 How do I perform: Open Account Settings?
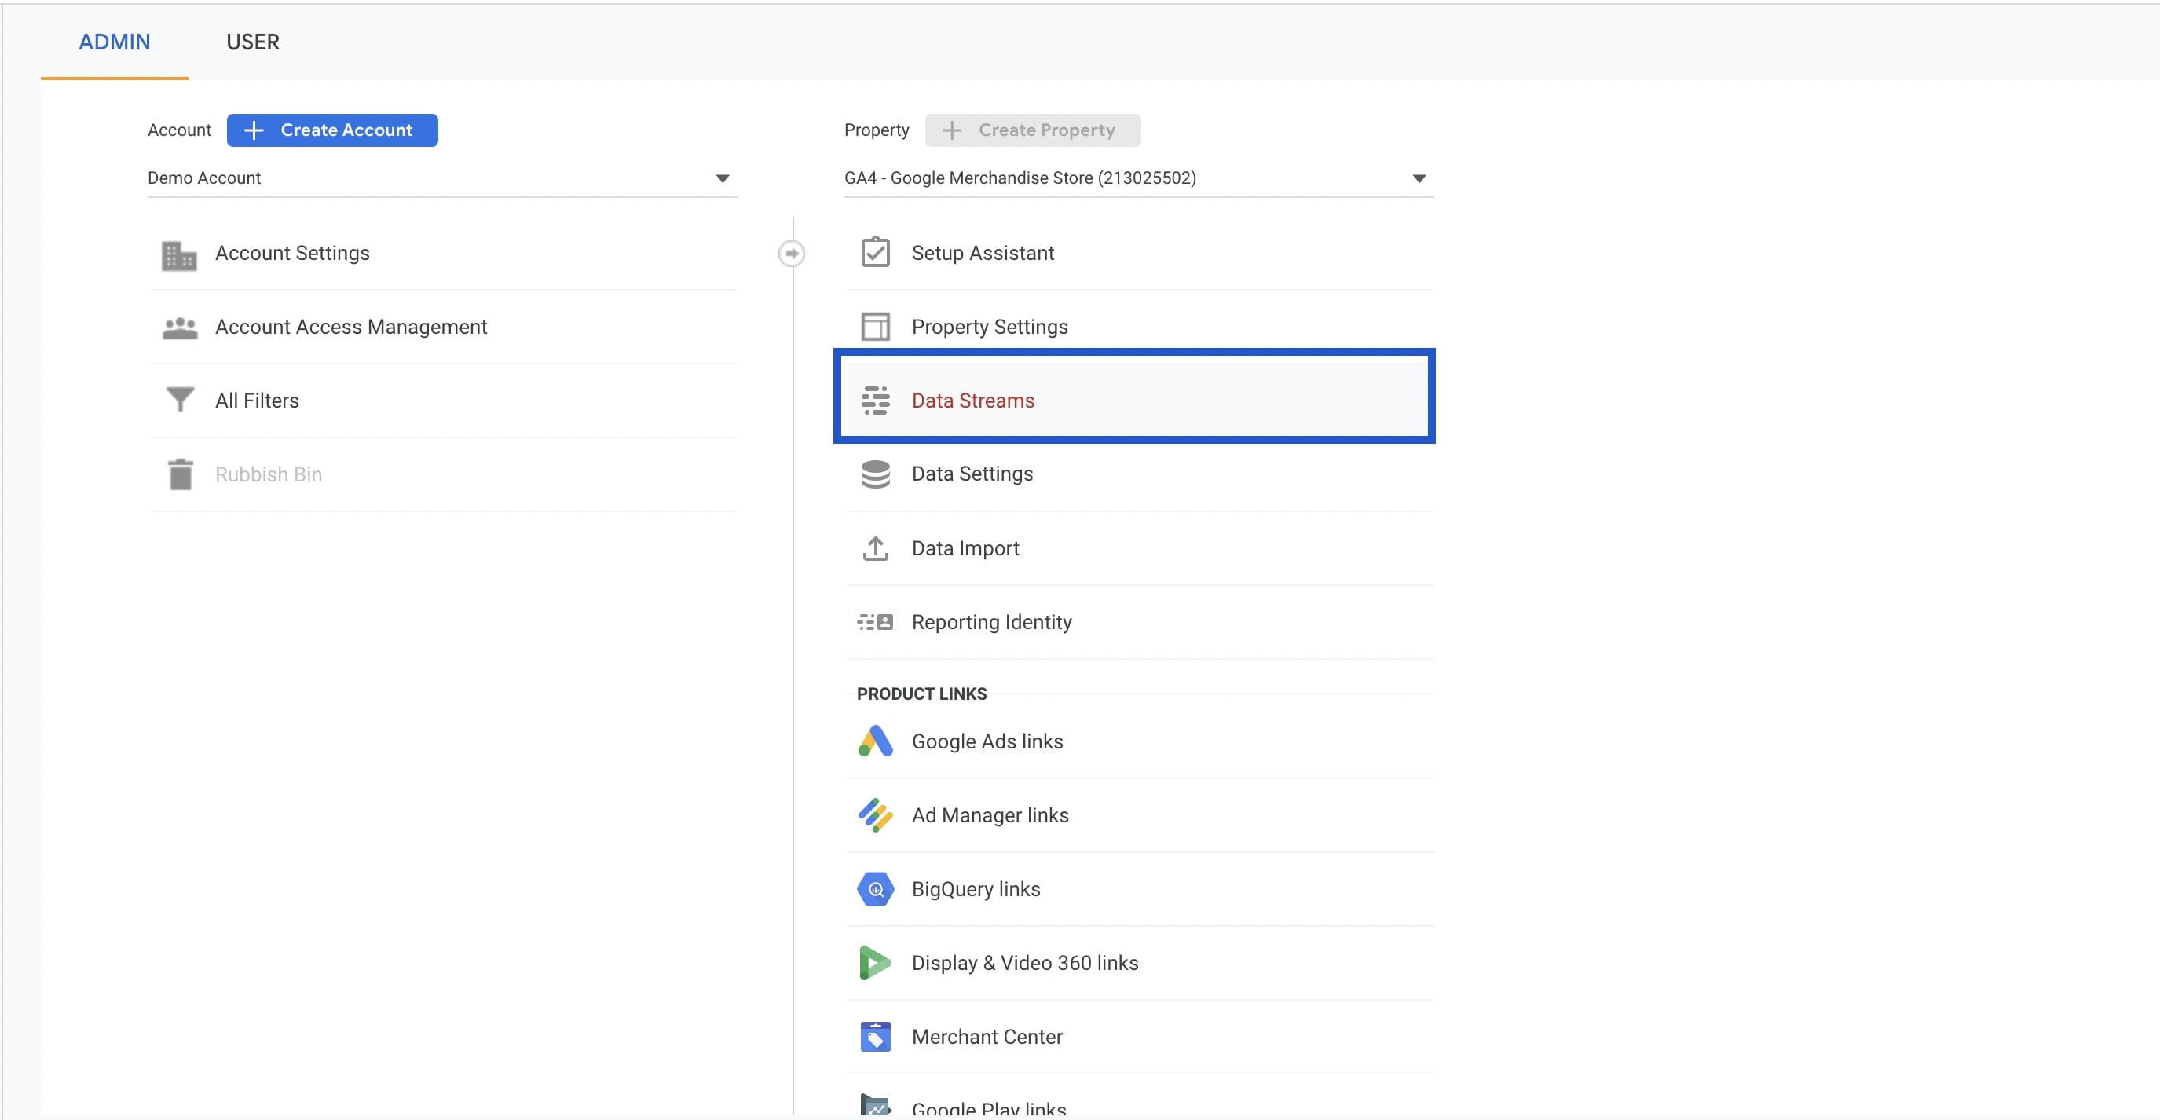[x=444, y=253]
